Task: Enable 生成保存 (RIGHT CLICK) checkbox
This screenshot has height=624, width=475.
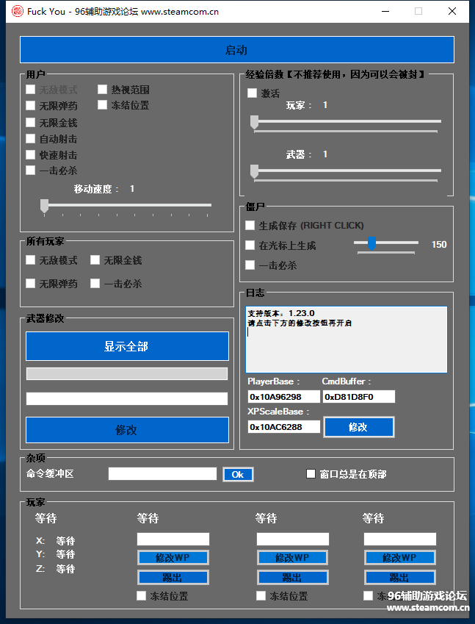Action: point(250,226)
